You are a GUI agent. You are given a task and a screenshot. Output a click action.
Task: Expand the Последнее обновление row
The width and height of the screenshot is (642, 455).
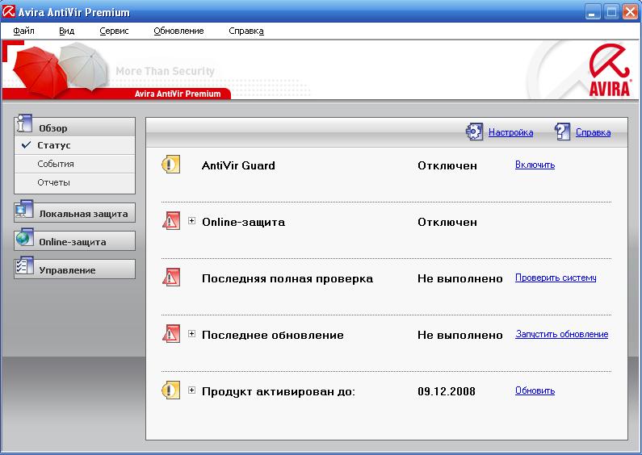191,334
